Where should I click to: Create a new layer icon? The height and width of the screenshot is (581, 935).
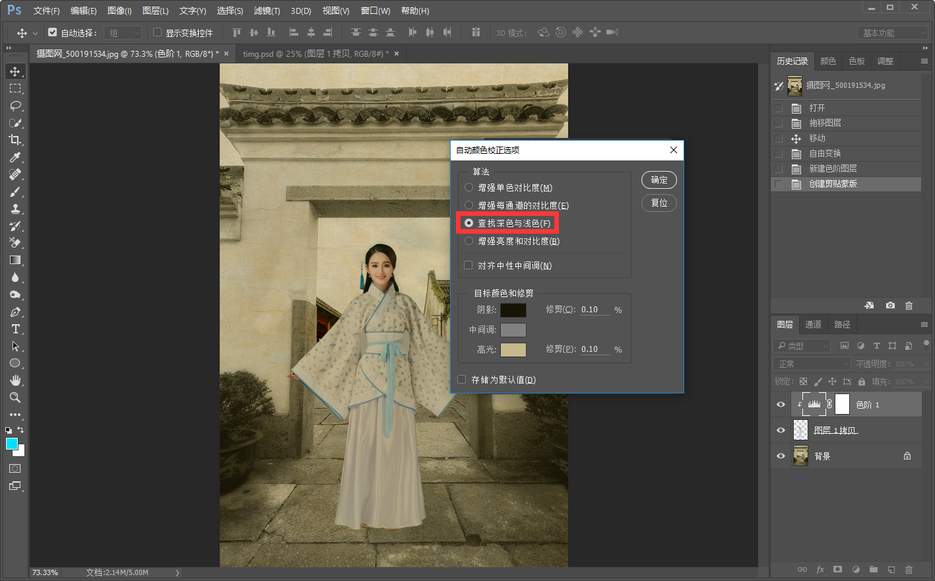pyautogui.click(x=891, y=569)
